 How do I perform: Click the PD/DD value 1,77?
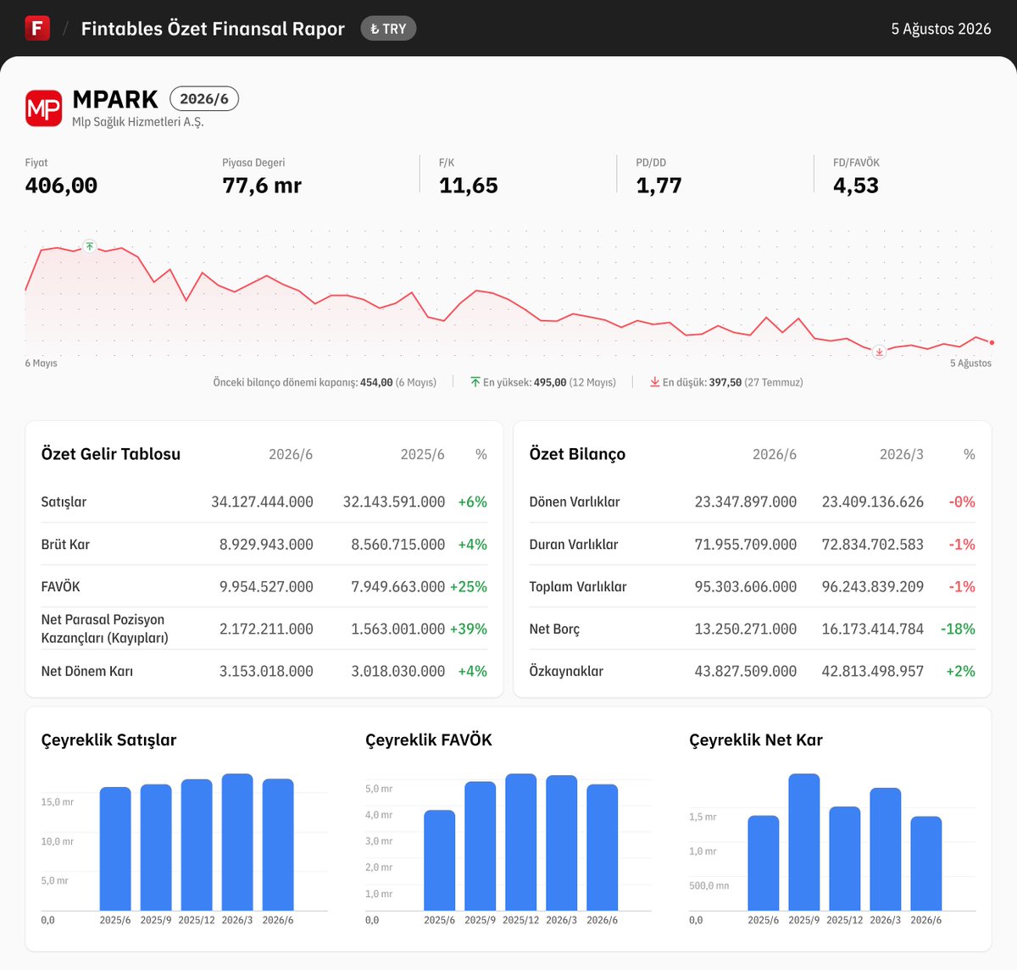pos(659,186)
